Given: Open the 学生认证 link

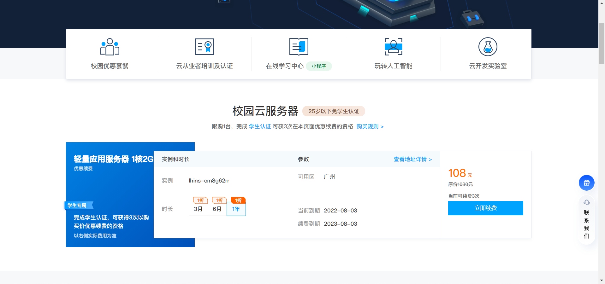Looking at the screenshot, I should coord(260,126).
